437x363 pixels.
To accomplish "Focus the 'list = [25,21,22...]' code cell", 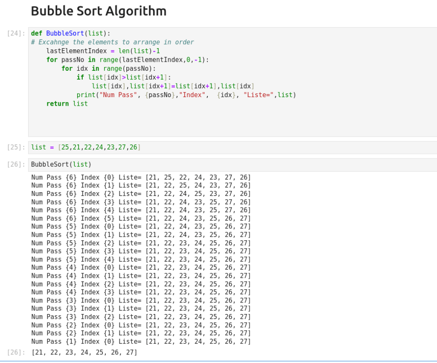I will 213,147.
